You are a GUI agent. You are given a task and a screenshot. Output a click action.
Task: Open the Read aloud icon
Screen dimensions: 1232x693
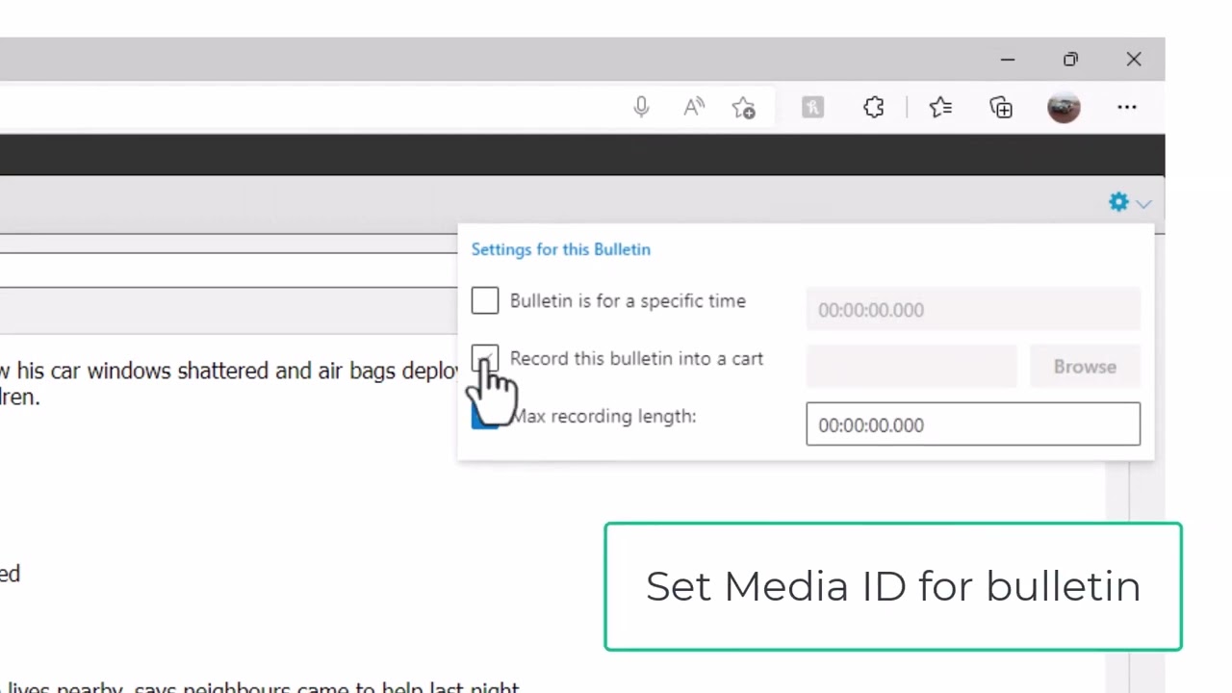click(x=694, y=108)
